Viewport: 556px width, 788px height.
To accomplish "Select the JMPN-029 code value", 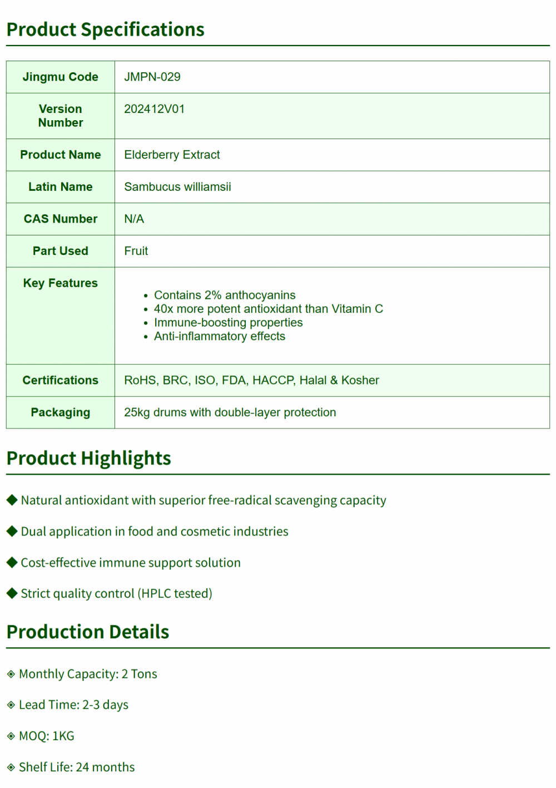I will point(152,77).
